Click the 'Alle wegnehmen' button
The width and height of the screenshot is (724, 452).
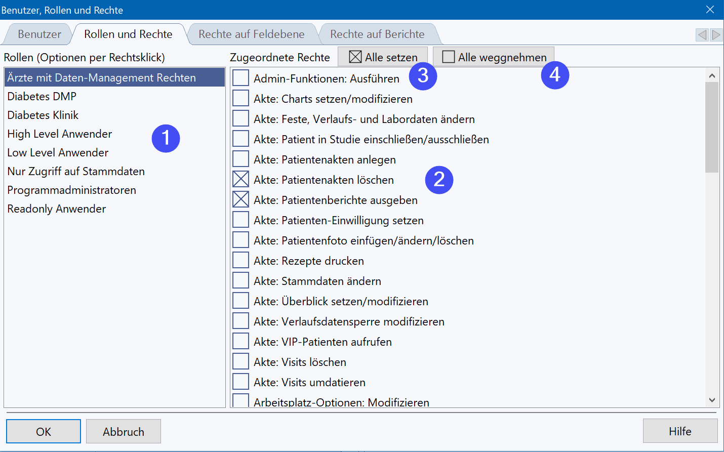[494, 57]
